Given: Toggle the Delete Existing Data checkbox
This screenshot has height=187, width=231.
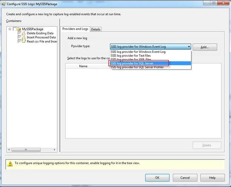Looking at the screenshot, I should pos(20,33).
